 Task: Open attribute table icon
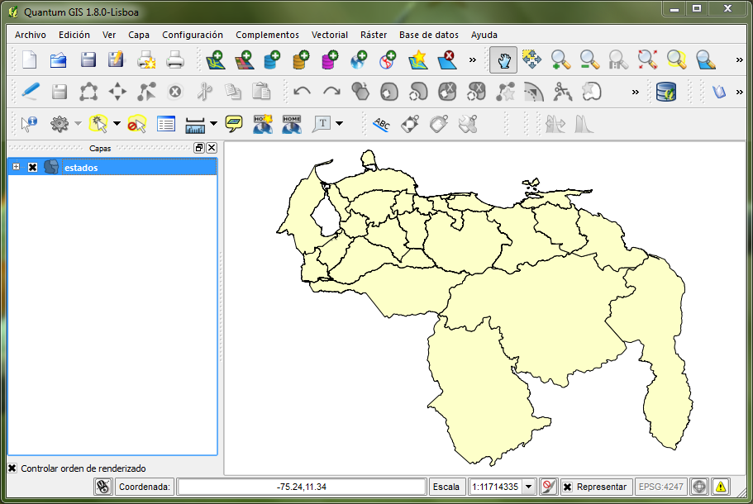pos(166,124)
